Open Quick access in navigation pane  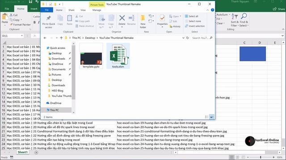(55, 48)
